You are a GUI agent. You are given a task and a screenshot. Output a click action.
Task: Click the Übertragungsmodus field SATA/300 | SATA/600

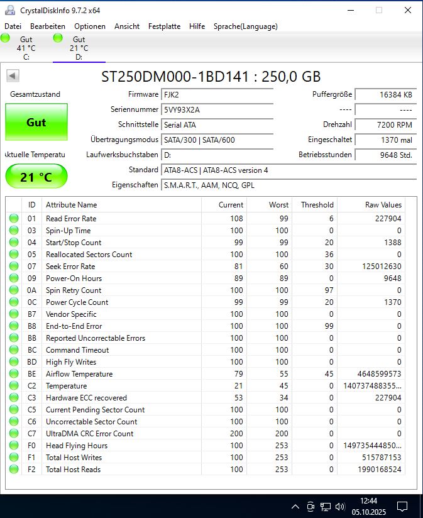[x=217, y=140]
